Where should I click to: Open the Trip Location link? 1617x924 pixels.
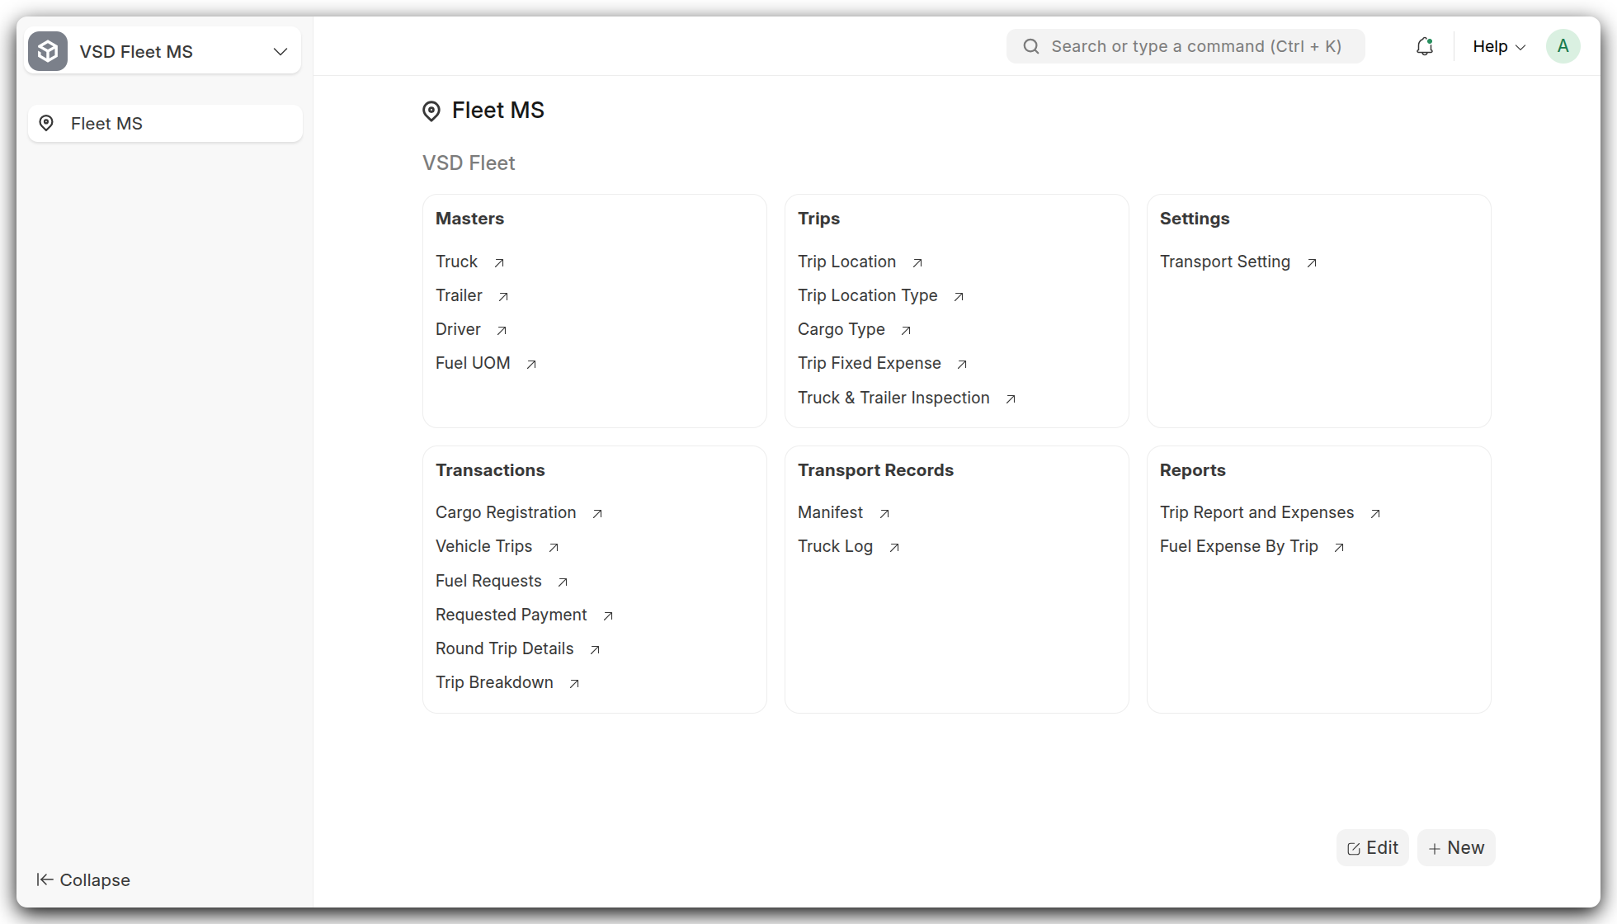pos(846,262)
